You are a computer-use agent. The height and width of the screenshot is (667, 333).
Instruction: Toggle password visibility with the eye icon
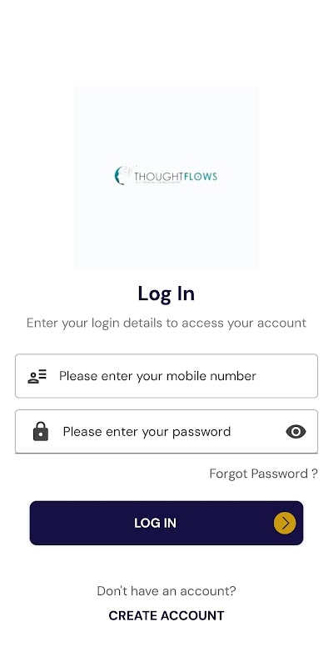coord(296,432)
